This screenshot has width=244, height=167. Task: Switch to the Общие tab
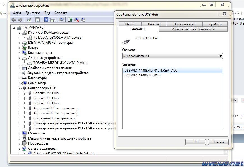(x=130, y=24)
